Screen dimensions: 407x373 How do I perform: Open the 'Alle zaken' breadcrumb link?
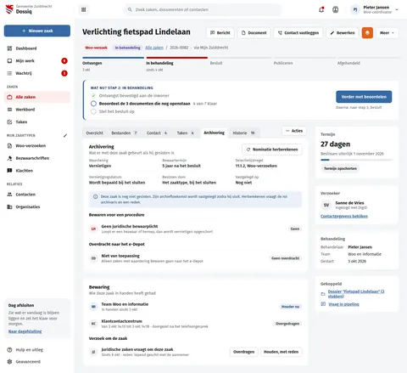point(154,48)
